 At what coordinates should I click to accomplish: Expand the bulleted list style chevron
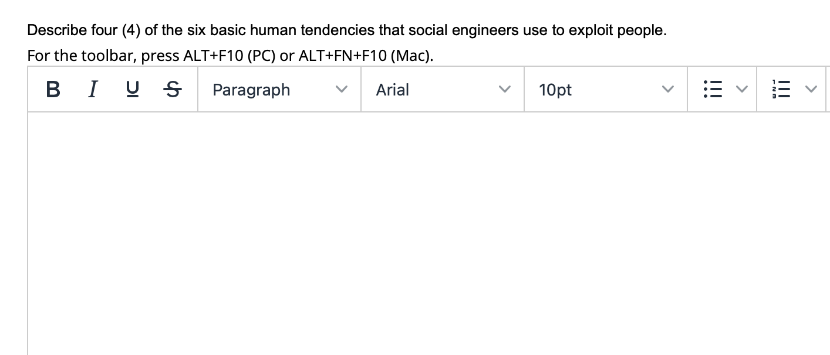click(740, 89)
